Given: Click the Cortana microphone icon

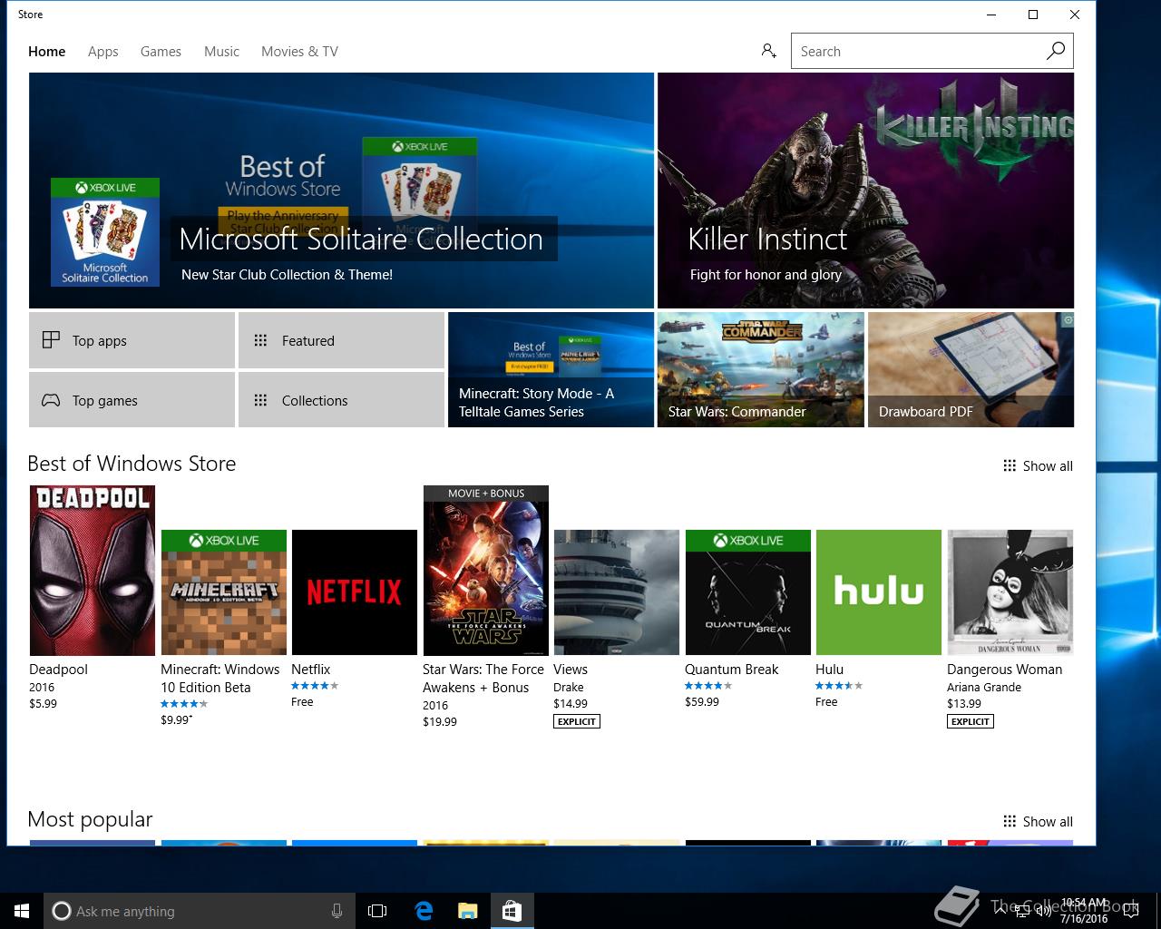Looking at the screenshot, I should click(337, 911).
